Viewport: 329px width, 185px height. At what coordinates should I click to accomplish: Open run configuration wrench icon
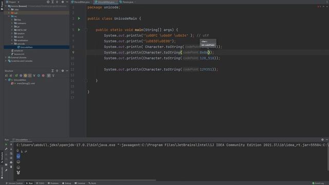(6, 149)
